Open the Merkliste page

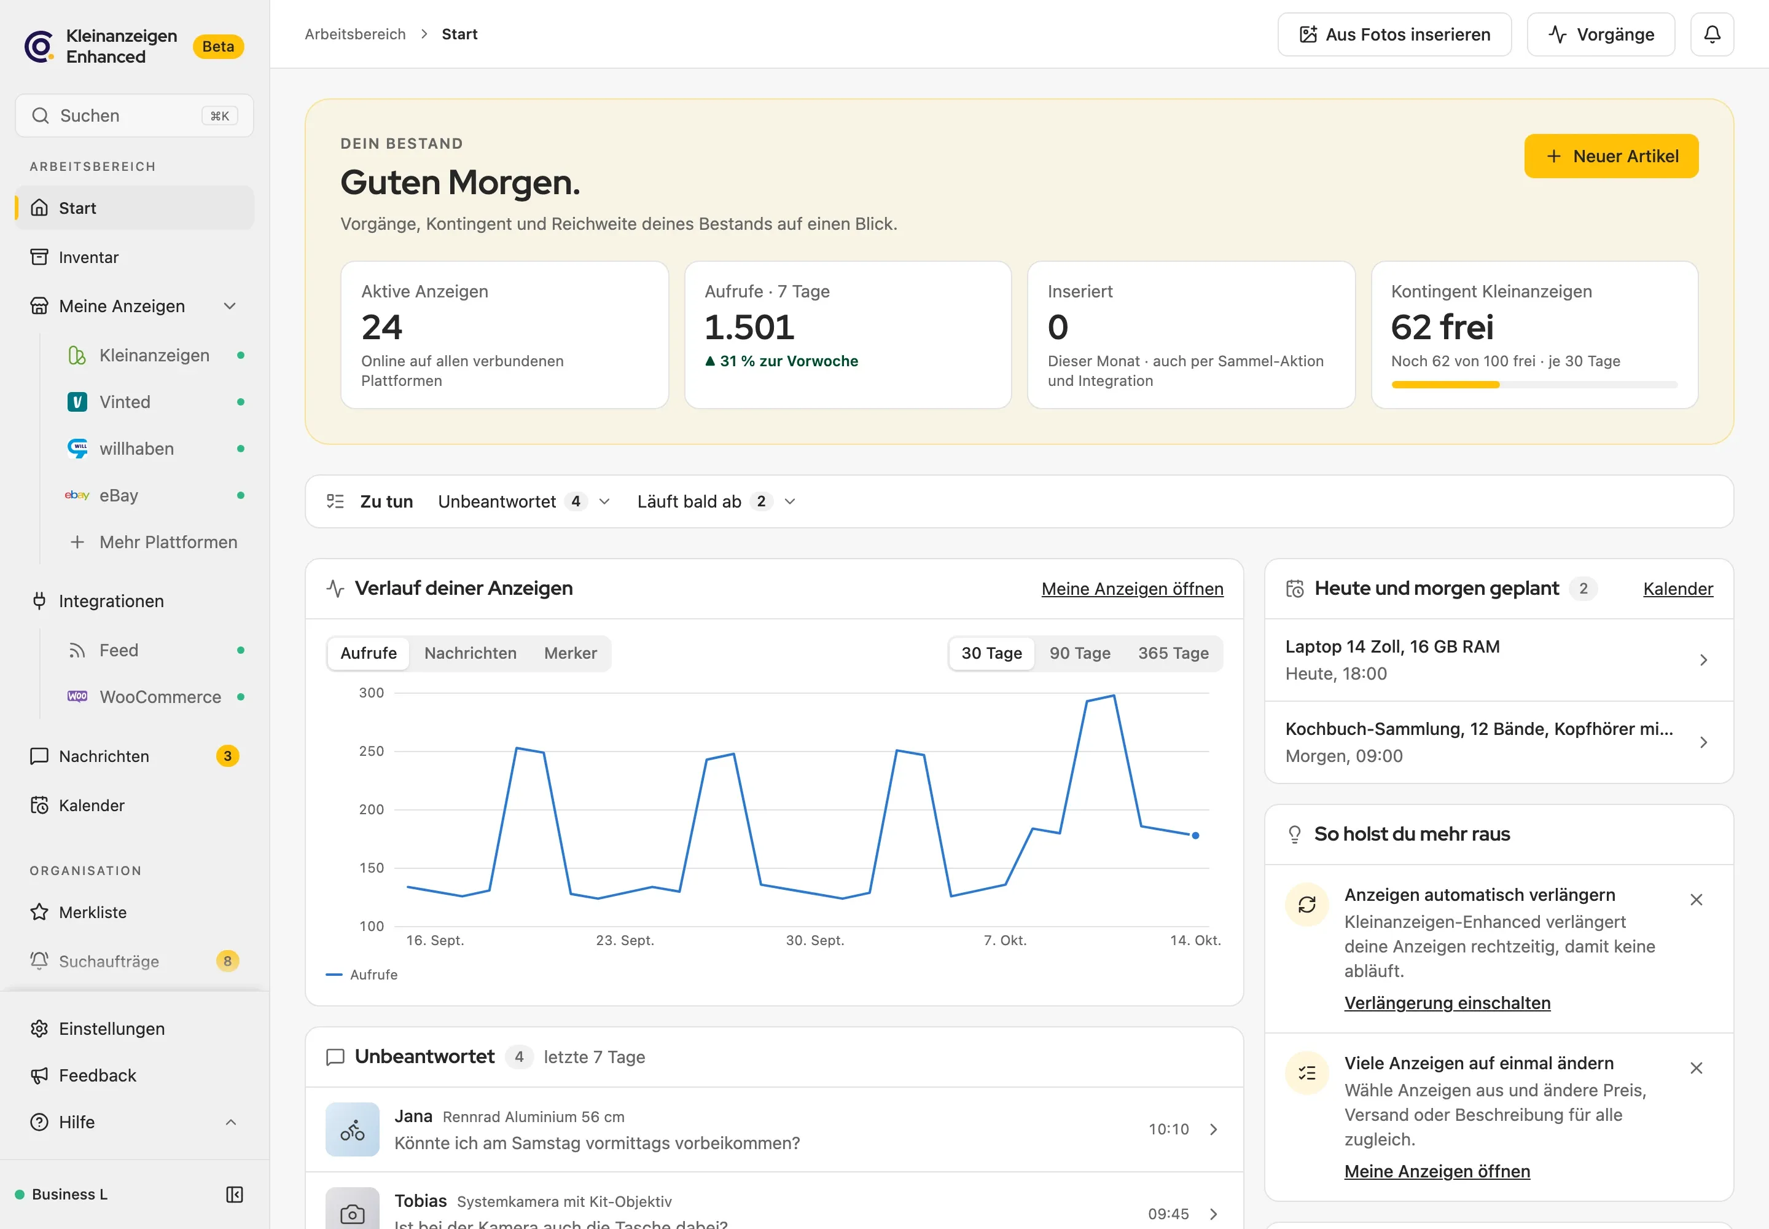(135, 913)
